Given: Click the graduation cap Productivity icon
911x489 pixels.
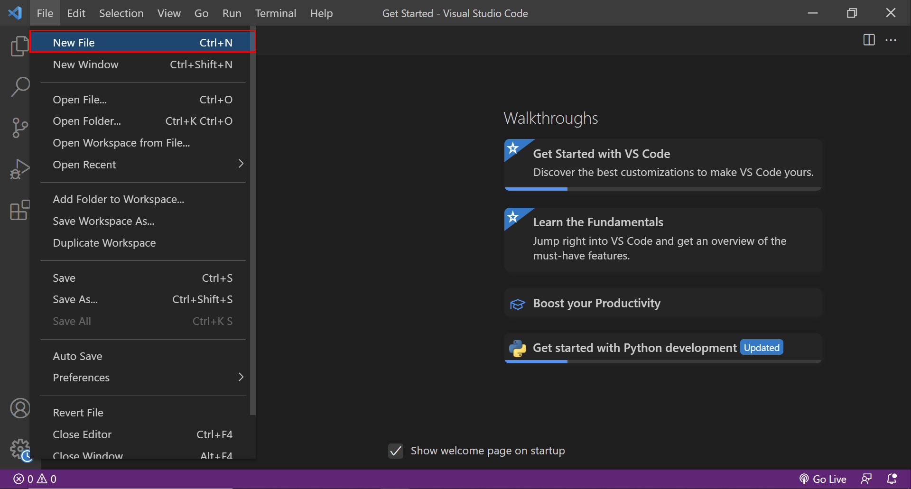Looking at the screenshot, I should tap(517, 304).
